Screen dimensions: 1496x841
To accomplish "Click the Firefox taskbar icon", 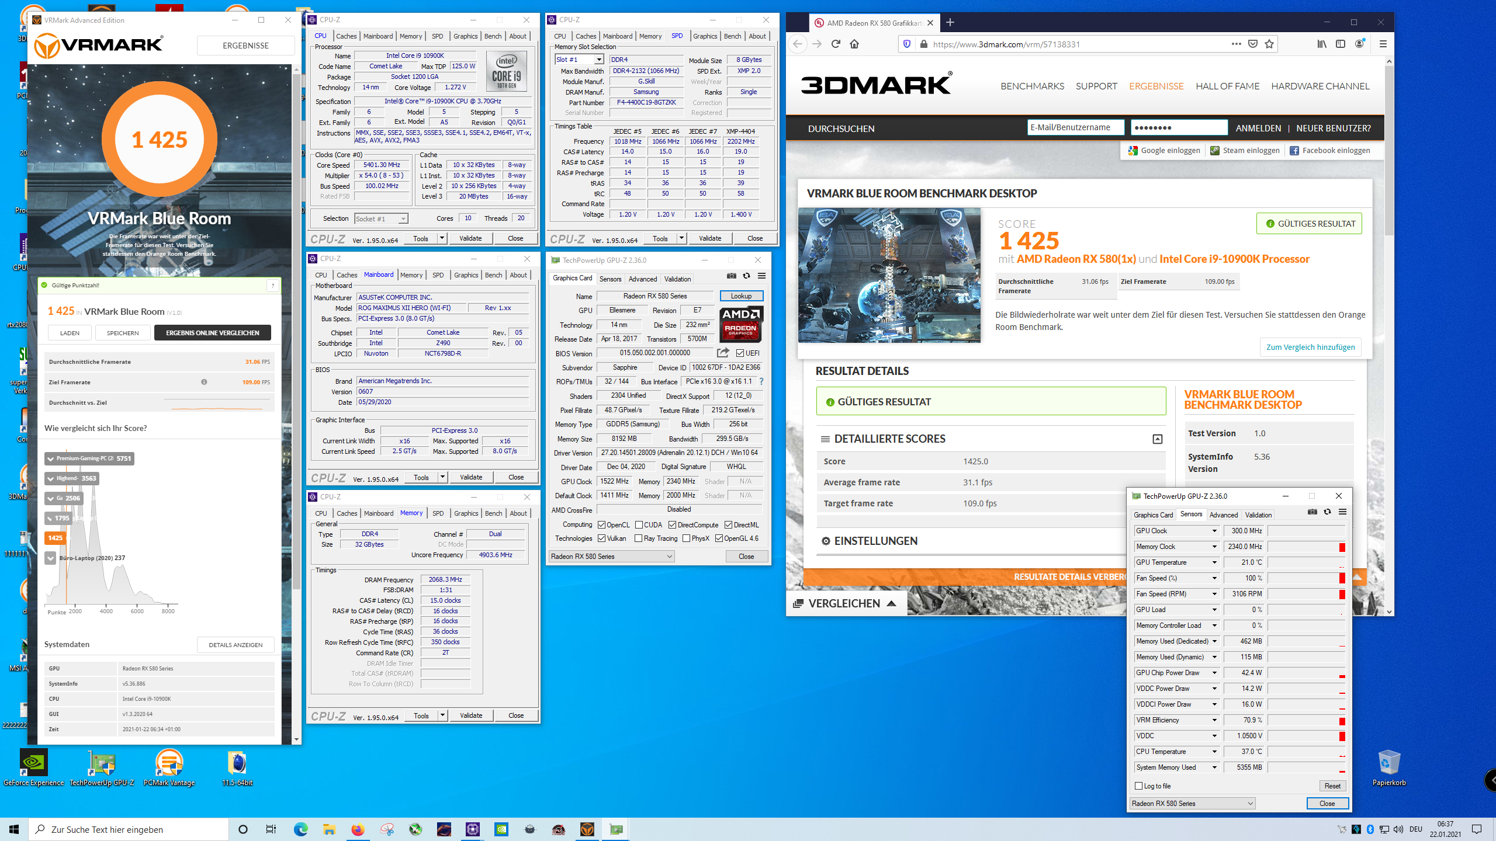I will click(x=358, y=829).
